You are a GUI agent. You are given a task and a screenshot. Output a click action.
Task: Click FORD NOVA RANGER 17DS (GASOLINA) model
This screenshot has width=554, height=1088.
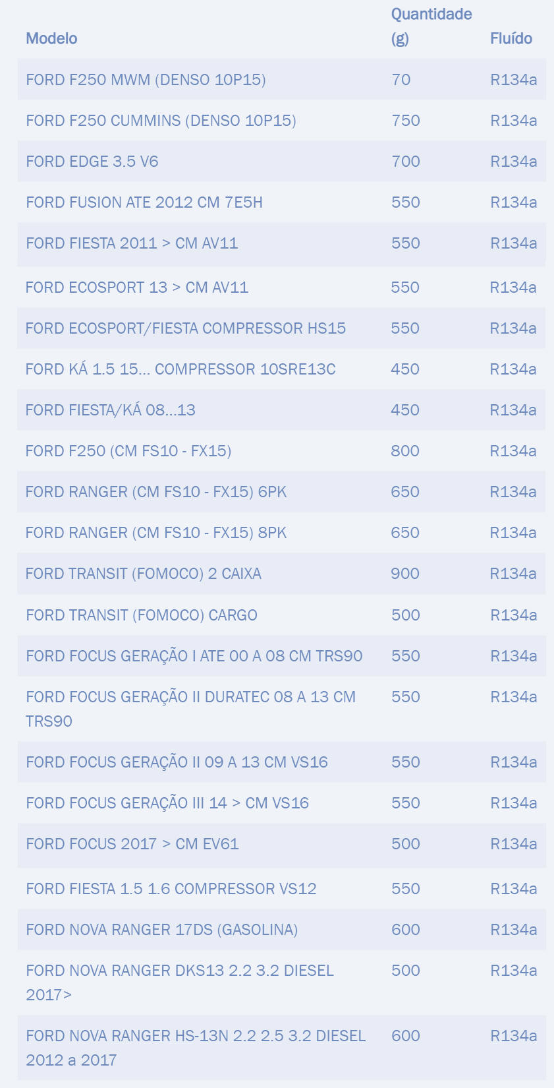point(161,930)
